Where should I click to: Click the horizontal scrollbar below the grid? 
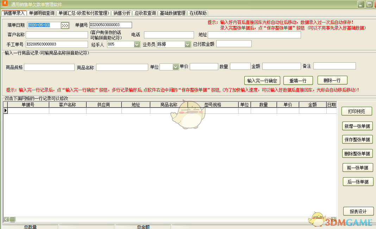click(12, 219)
